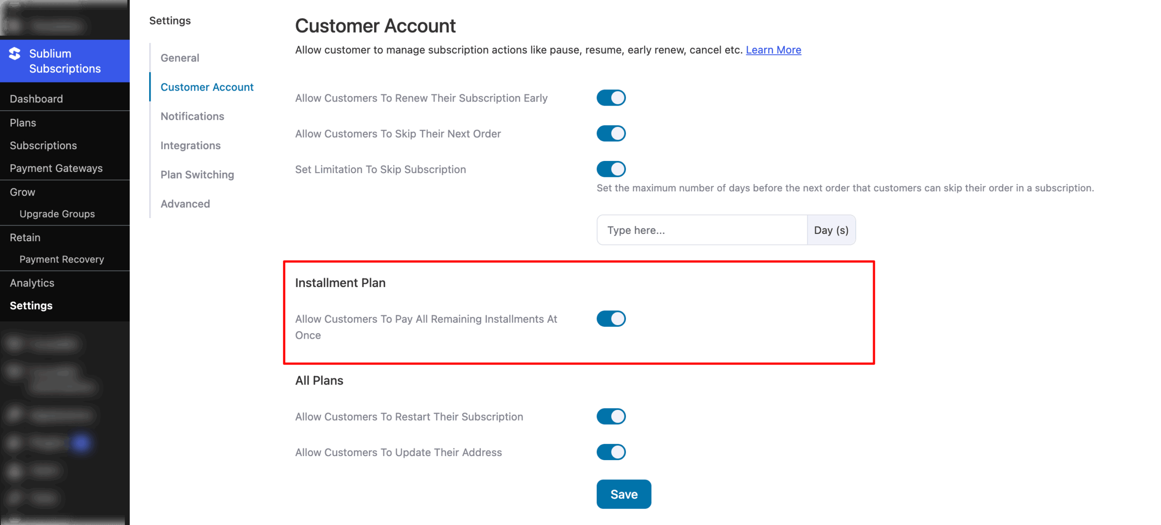Viewport: 1161px width, 525px height.
Task: Go to the Integrations settings
Action: (x=190, y=145)
